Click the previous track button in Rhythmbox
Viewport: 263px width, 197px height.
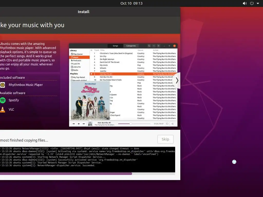[74, 124]
